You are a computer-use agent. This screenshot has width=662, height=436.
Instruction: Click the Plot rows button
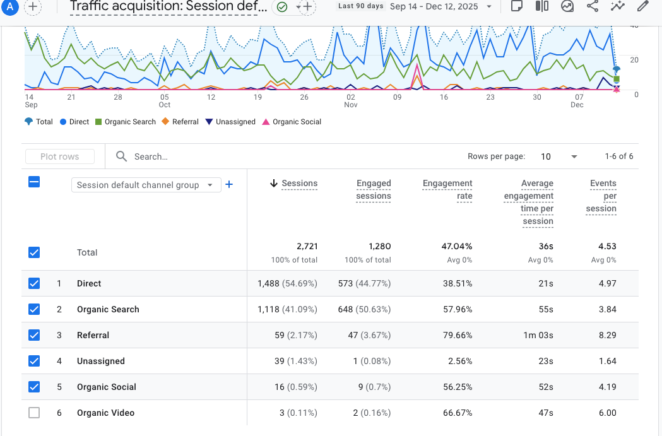[60, 156]
